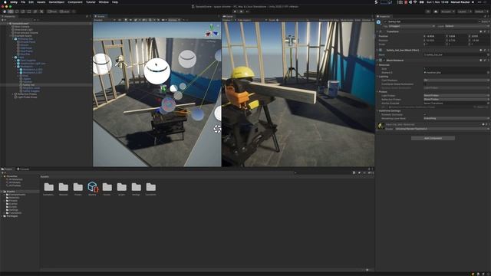Open Transform component options menu
The height and width of the screenshot is (276, 491).
[488, 31]
